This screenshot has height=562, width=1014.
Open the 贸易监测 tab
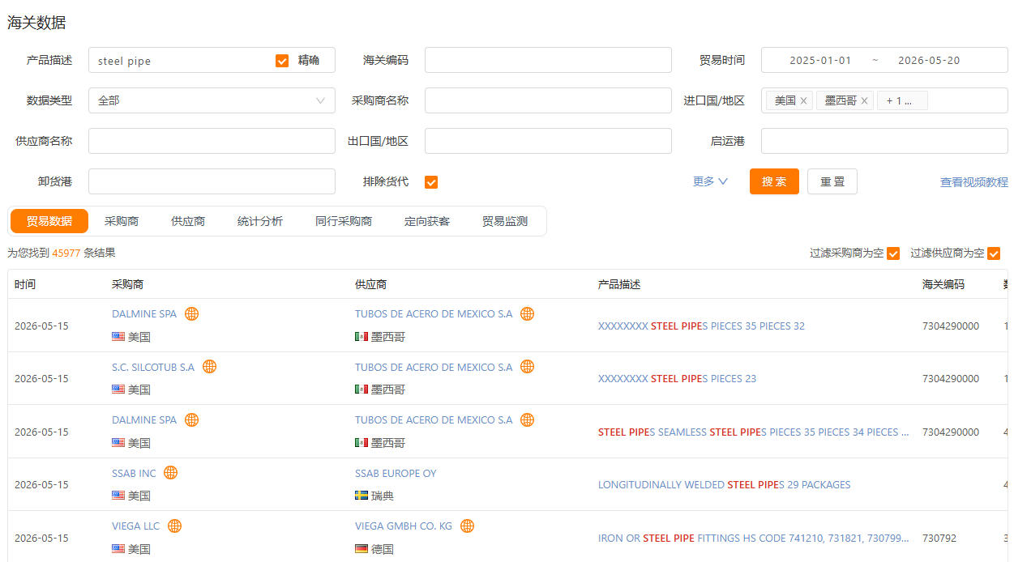coord(505,221)
